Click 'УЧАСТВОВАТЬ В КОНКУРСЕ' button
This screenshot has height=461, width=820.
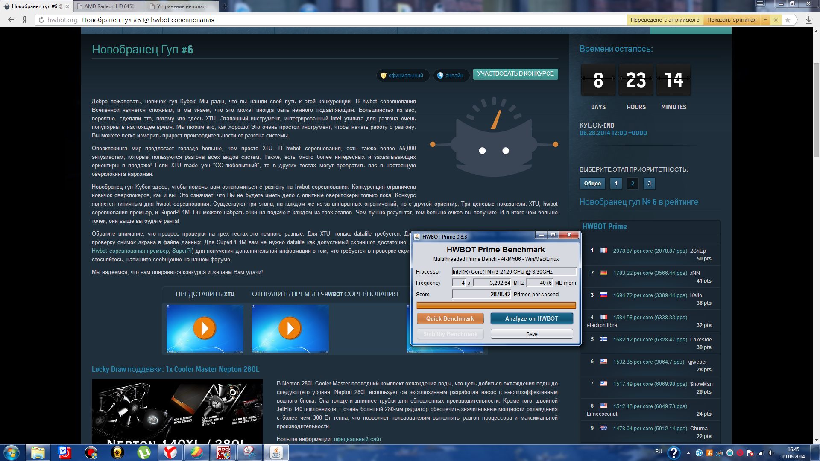(515, 74)
